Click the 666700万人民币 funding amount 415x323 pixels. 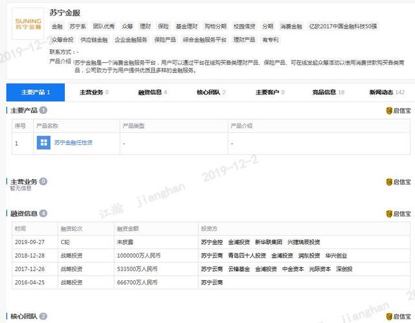137,283
